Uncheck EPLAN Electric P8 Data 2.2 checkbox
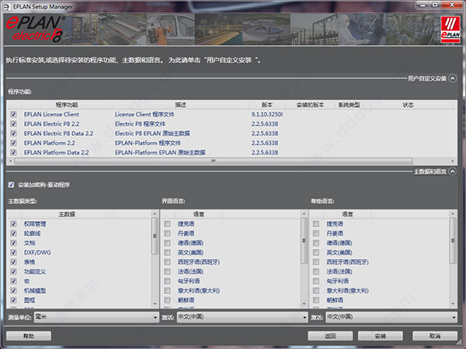This screenshot has width=466, height=349. [13, 133]
